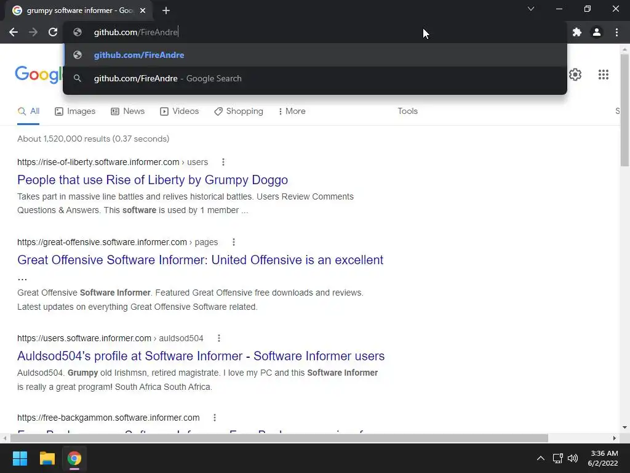Image resolution: width=630 pixels, height=473 pixels.
Task: Switch to Images results
Action: pos(75,111)
